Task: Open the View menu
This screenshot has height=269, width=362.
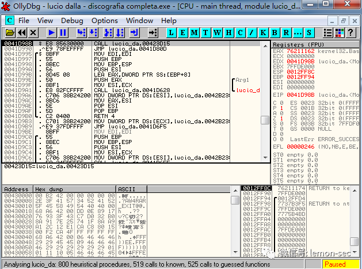Action: tap(45, 21)
